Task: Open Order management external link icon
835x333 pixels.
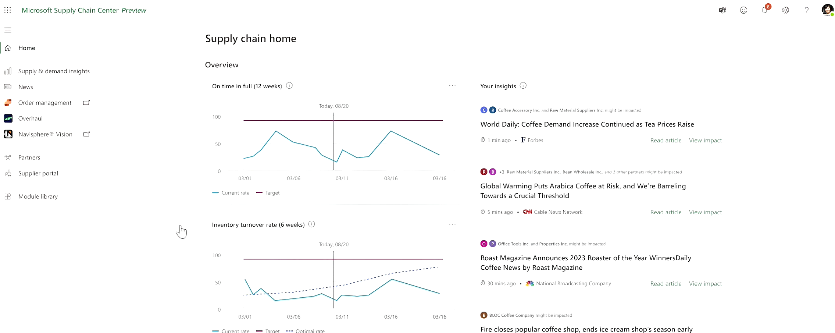Action: tap(86, 103)
